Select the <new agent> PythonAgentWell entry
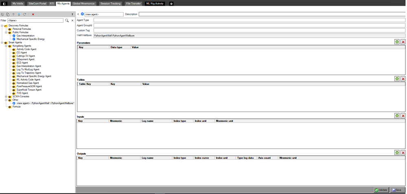The width and height of the screenshot is (407, 194). pyautogui.click(x=46, y=103)
